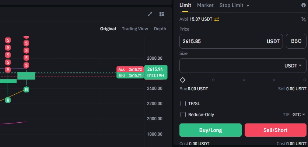
Task: Expand the chart to fullscreen
Action: 150,14
